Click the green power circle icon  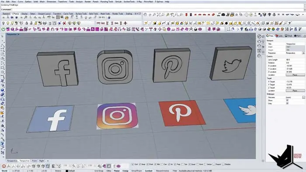pyautogui.click(x=3, y=29)
